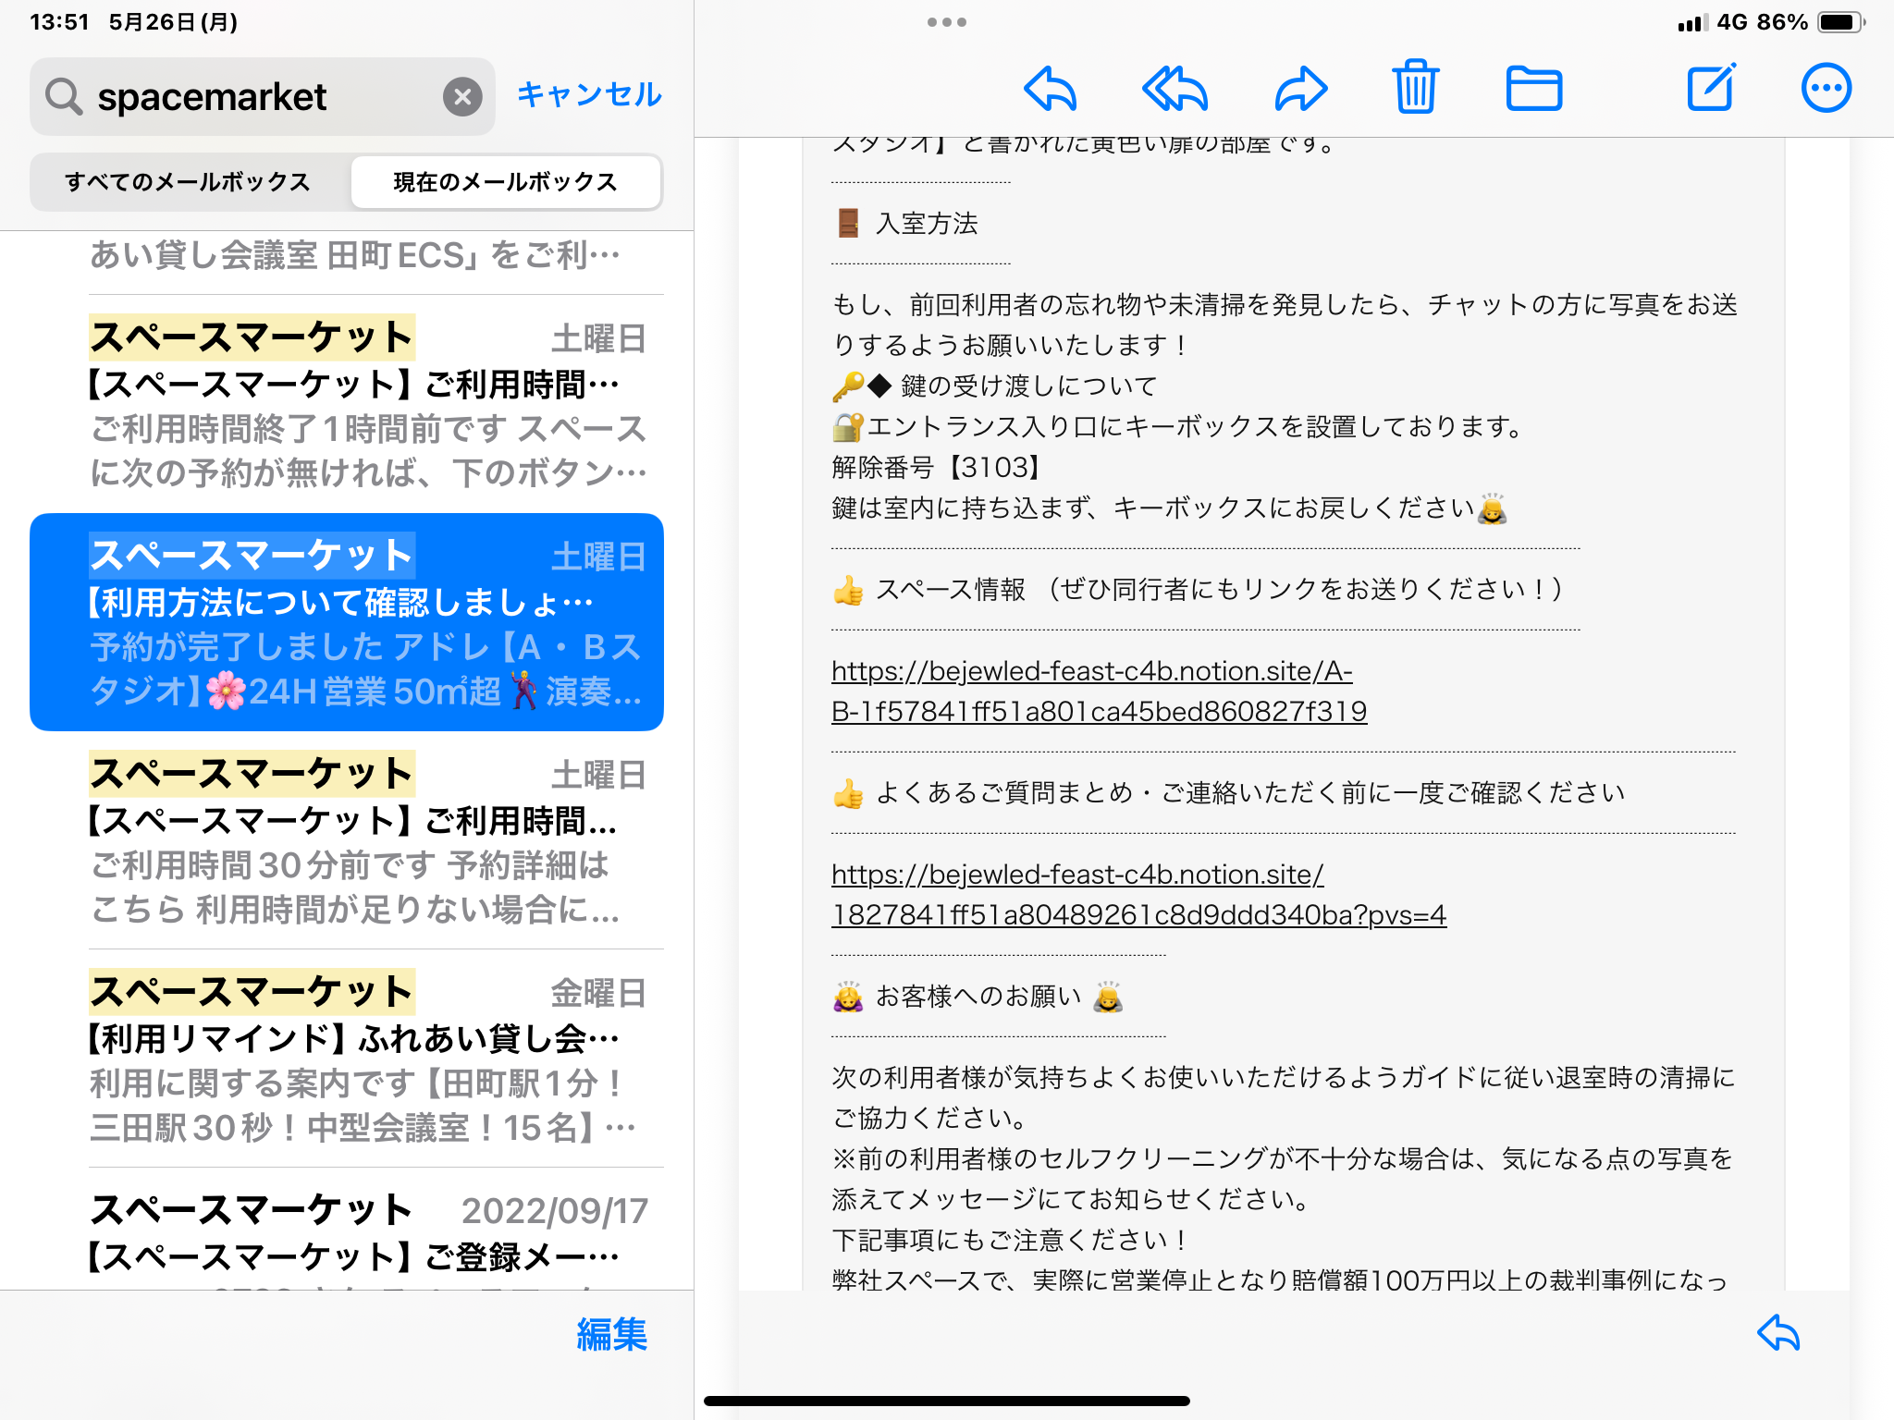Clear the spacemarket search text

click(462, 96)
